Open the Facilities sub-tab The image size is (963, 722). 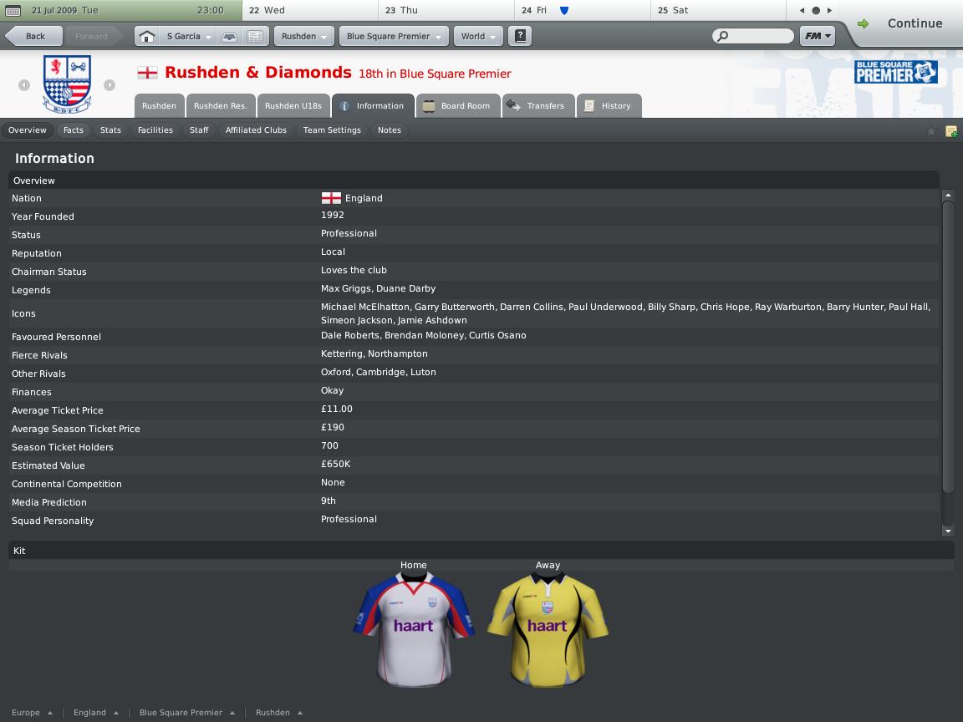pyautogui.click(x=155, y=130)
